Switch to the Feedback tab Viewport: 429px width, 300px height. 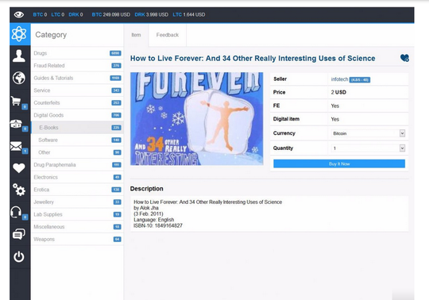point(168,35)
